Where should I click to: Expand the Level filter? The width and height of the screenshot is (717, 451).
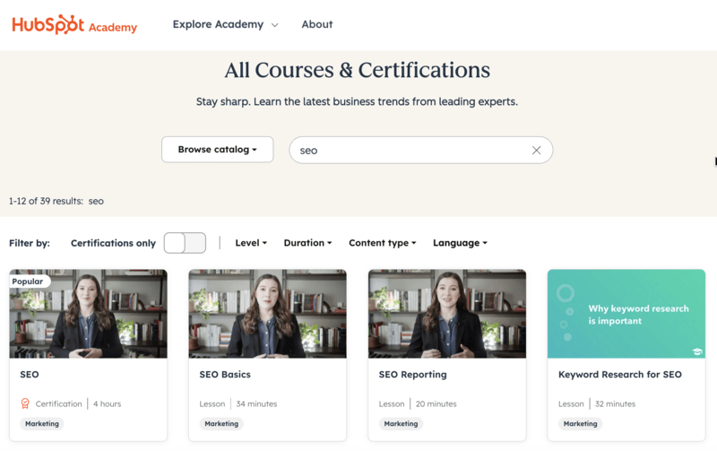click(251, 243)
